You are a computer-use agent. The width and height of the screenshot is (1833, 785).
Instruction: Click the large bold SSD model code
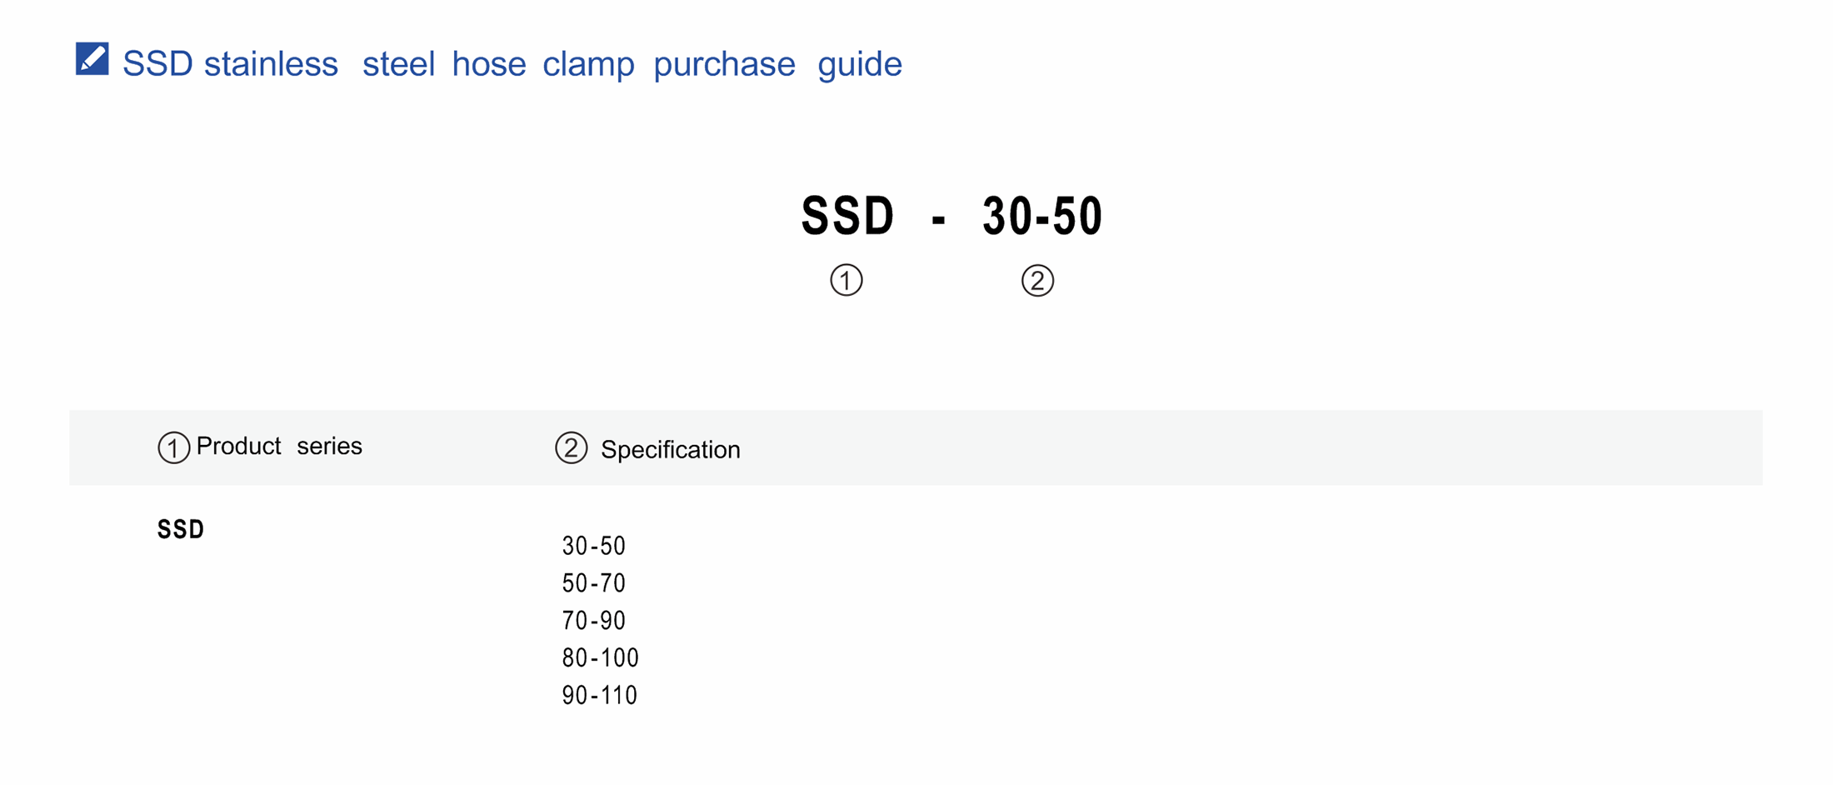(847, 216)
